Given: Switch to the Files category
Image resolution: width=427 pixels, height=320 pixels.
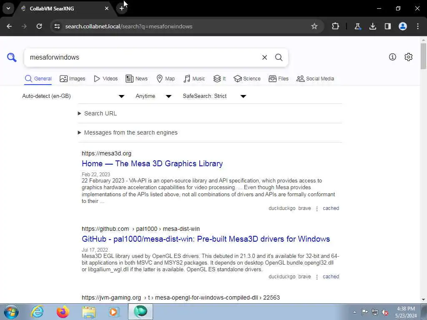Looking at the screenshot, I should (279, 79).
